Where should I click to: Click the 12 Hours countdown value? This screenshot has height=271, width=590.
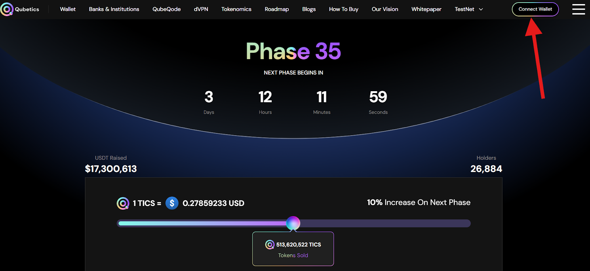265,97
